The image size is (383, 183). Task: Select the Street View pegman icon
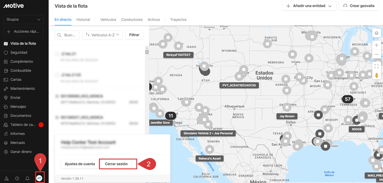(x=376, y=75)
